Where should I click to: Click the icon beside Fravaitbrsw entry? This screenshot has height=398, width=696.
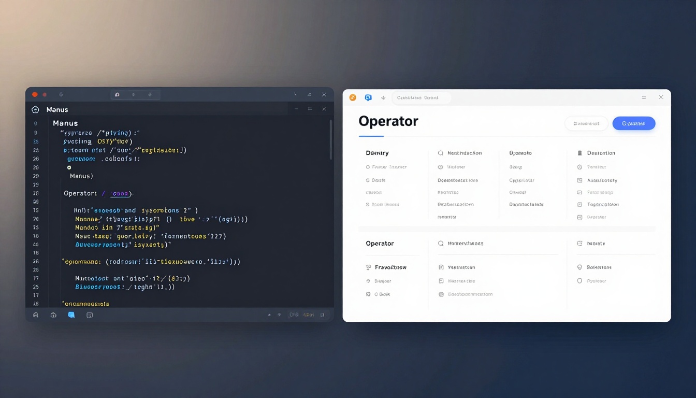[x=369, y=267]
